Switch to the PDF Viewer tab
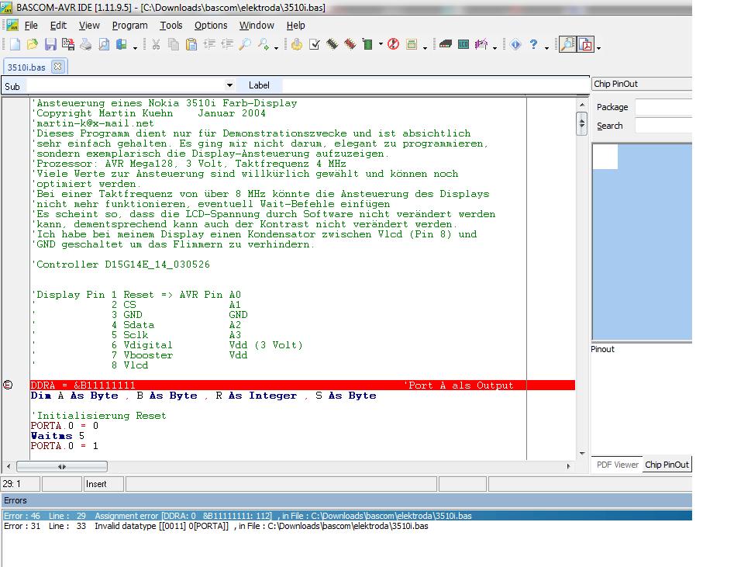The width and height of the screenshot is (734, 567). pos(617,465)
